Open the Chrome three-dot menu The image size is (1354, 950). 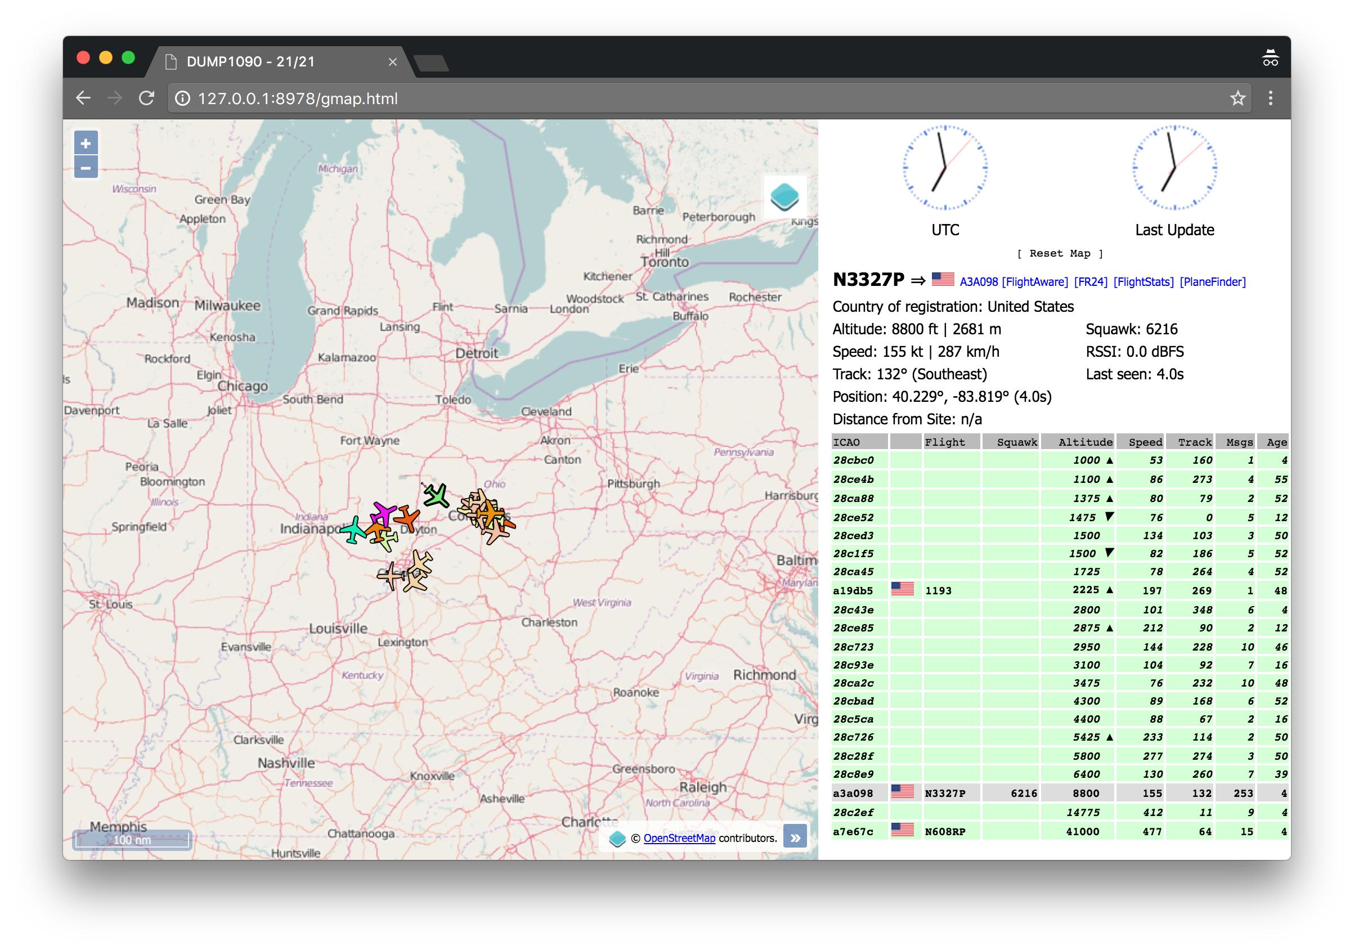pos(1270,98)
